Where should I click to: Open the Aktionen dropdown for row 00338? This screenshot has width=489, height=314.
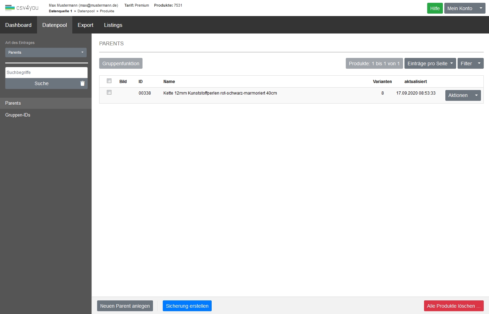click(x=463, y=95)
